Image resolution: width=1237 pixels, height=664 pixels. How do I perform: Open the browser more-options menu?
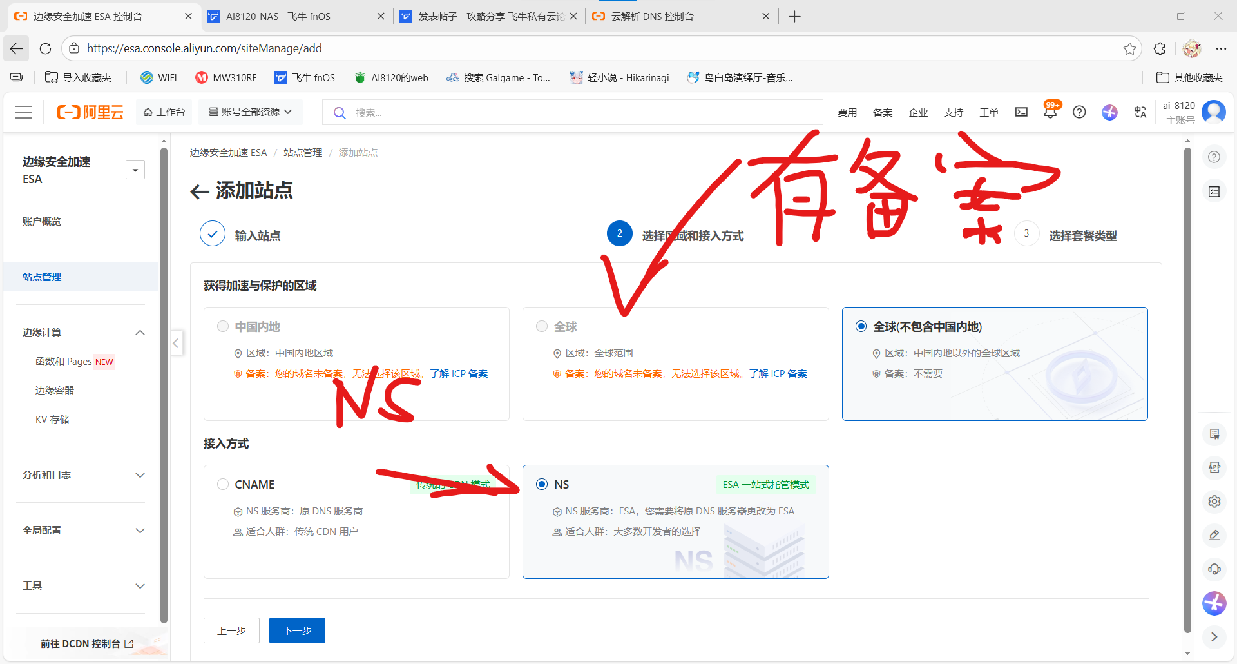pyautogui.click(x=1221, y=48)
